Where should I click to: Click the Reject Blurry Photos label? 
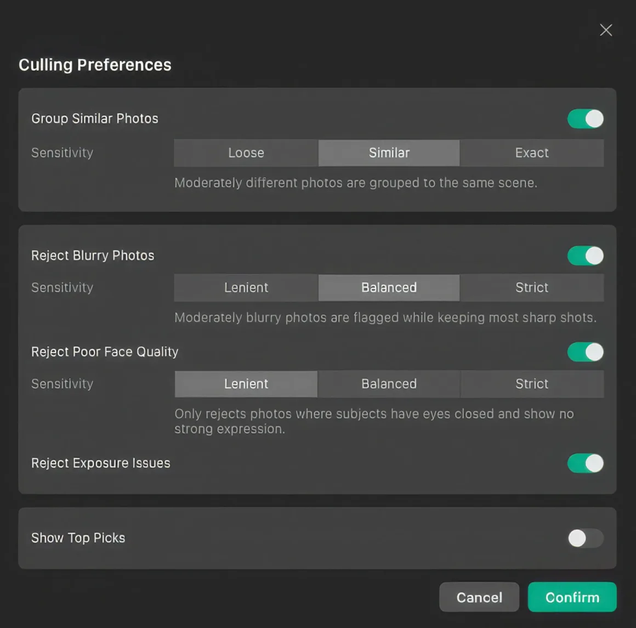[93, 256]
